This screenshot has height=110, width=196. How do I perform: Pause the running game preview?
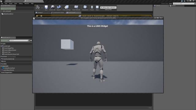point(92,8)
